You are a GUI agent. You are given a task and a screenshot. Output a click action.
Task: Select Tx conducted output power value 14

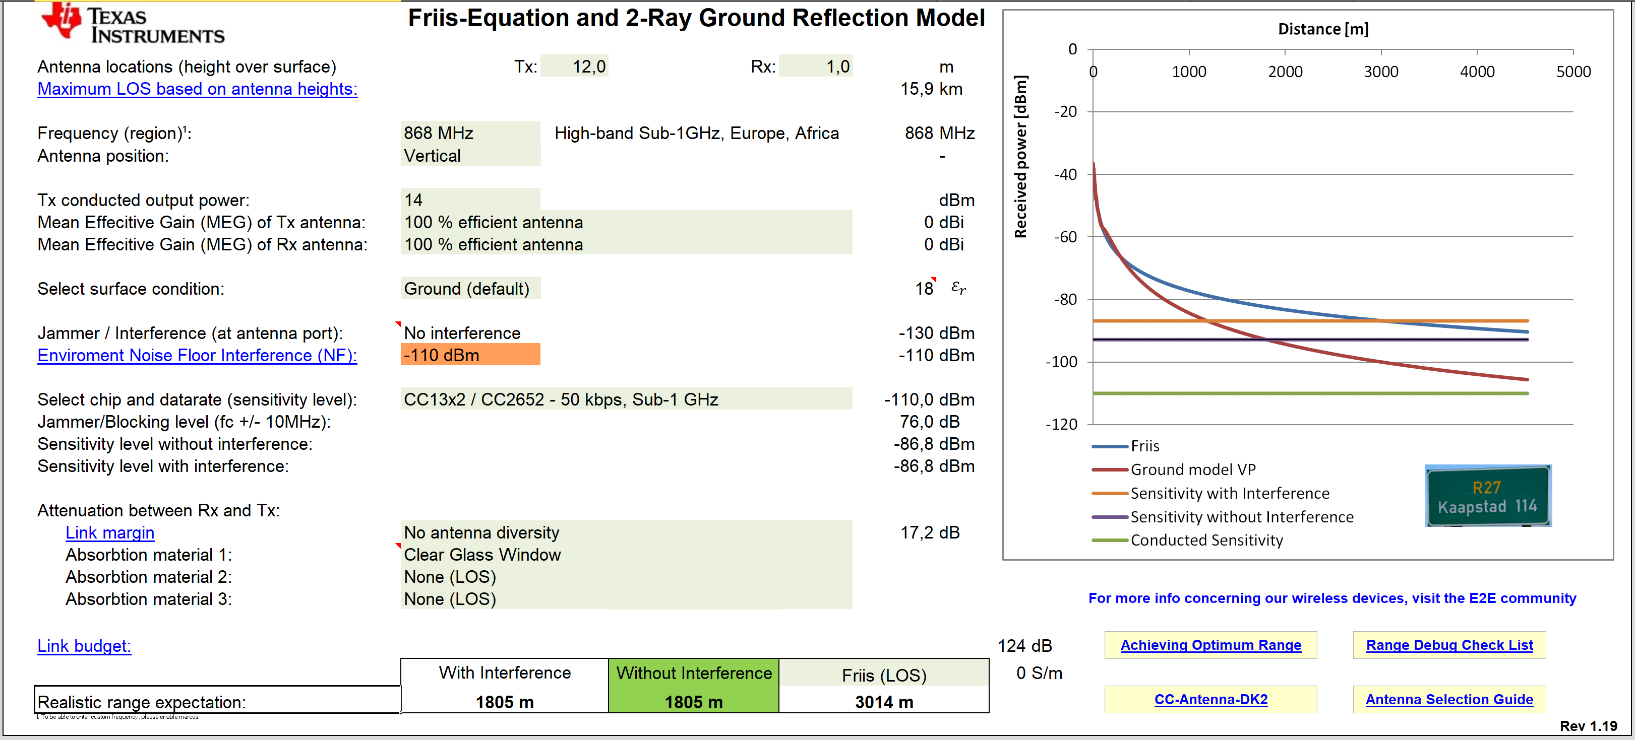(470, 200)
